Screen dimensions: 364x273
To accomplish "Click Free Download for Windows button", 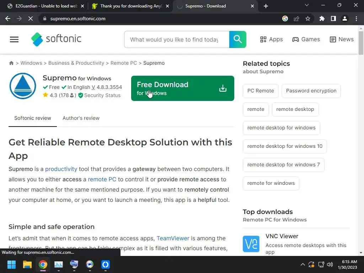I will point(182,88).
